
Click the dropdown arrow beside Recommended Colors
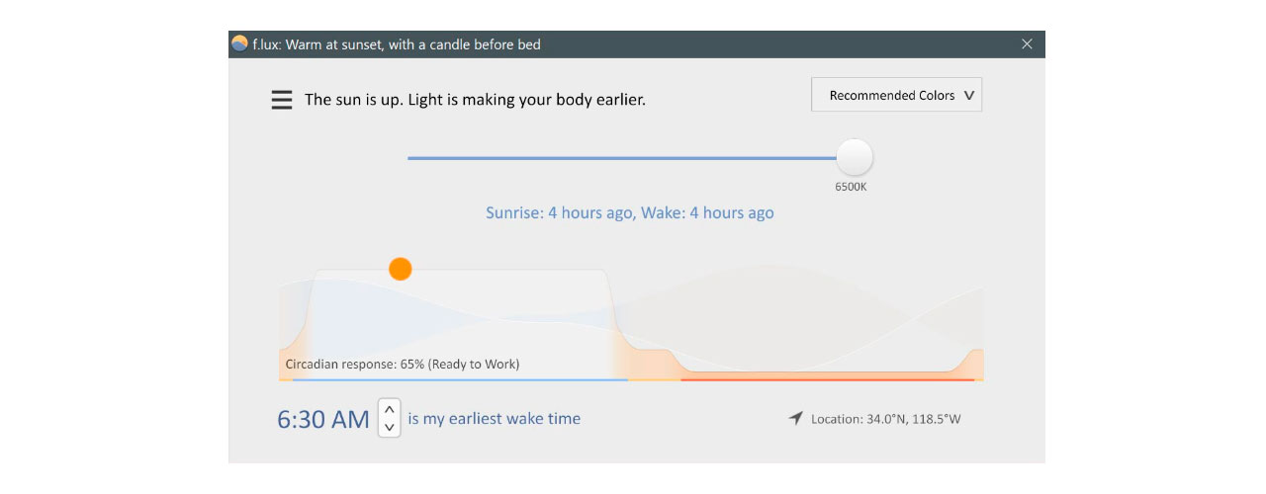coord(968,96)
